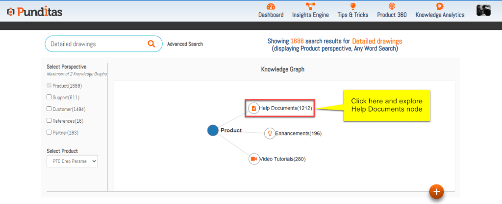Open the Insights Engine icon
502x204 pixels.
pyautogui.click(x=310, y=6)
